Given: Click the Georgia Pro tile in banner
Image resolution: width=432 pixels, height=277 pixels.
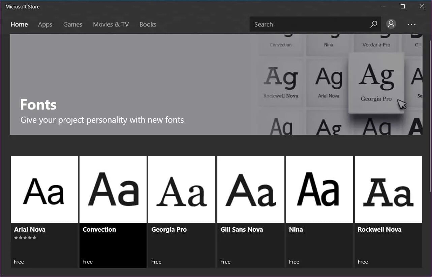Looking at the screenshot, I should [x=376, y=83].
